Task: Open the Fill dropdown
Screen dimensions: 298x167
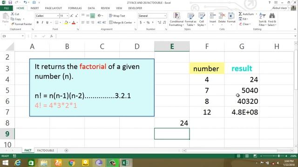Action: pyautogui.click(x=243, y=19)
